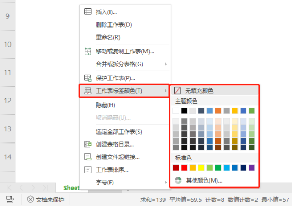
Task: Open 移动或复制工作表(M)... option
Action: click(125, 51)
